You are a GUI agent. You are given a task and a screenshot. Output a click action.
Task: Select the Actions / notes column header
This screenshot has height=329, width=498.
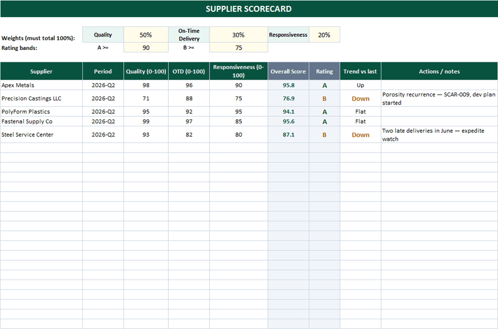coord(439,71)
